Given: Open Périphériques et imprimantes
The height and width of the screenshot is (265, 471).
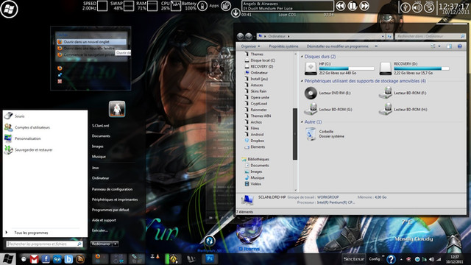Looking at the screenshot, I should 115,199.
